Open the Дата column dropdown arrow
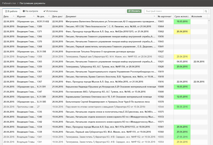The image size is (213, 145). click(14, 16)
